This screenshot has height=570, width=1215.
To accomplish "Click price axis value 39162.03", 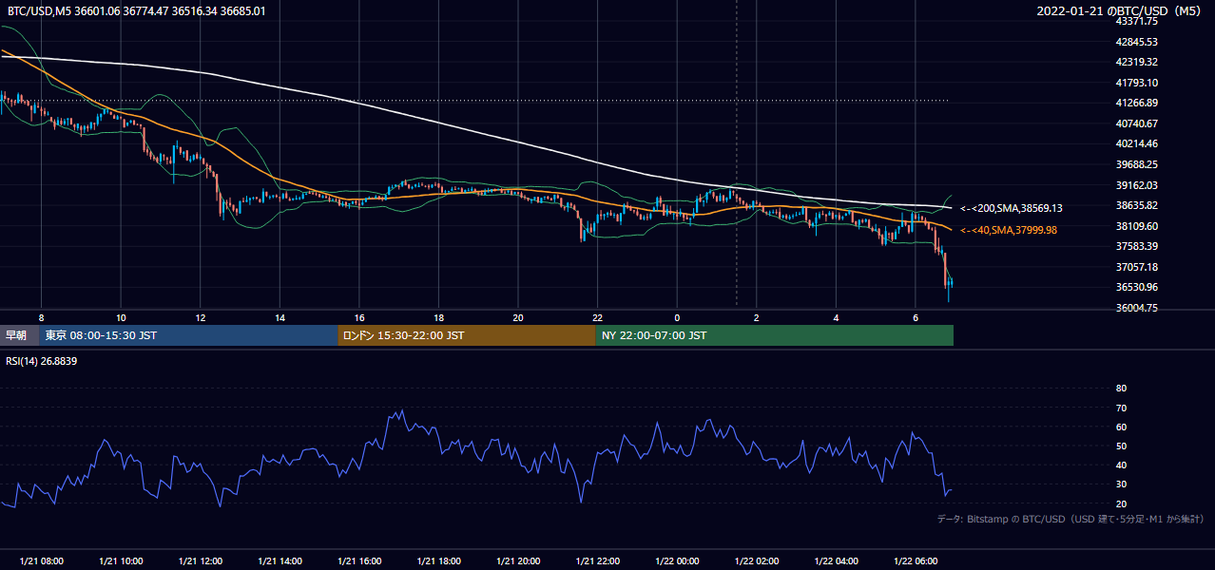I will (x=1137, y=185).
